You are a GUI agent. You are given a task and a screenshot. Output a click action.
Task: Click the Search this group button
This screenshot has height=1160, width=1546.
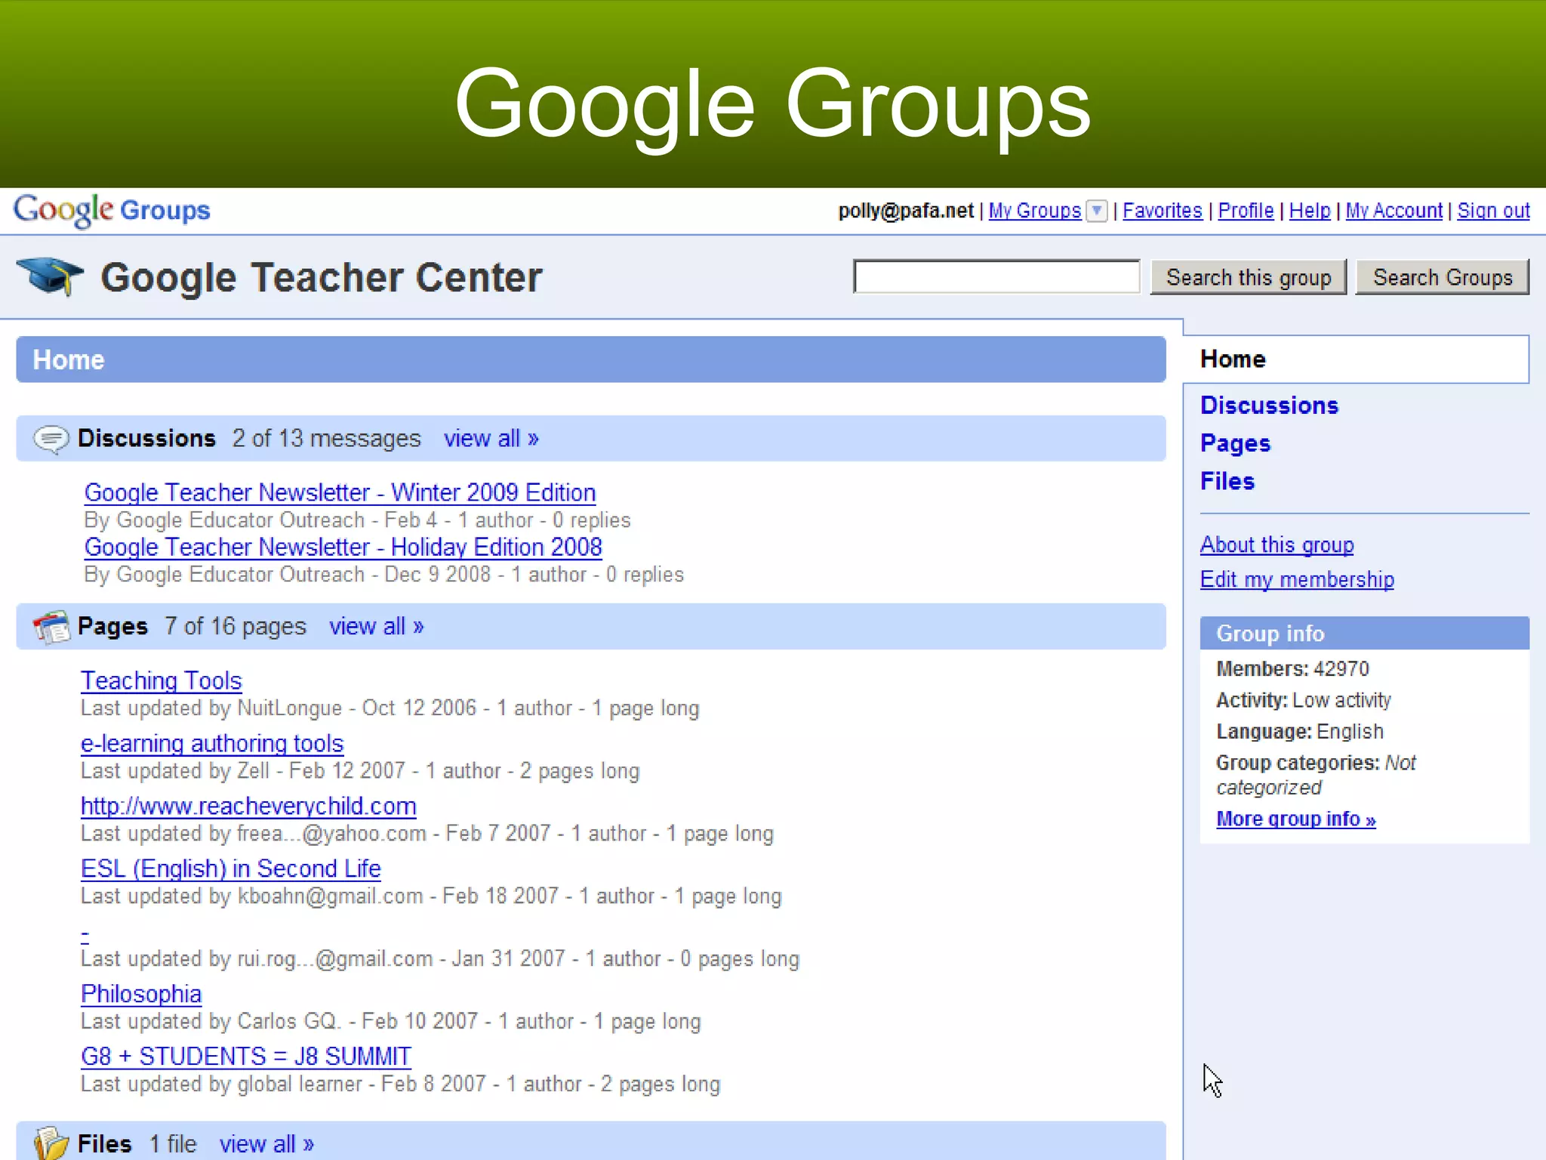click(1249, 277)
